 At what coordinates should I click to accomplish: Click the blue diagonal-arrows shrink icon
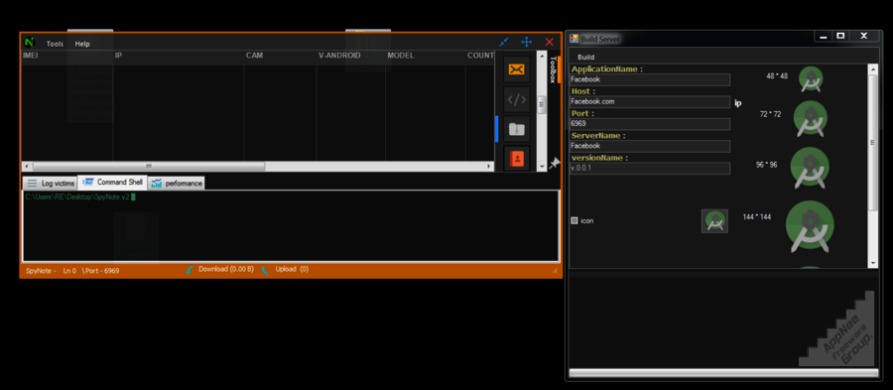pos(504,42)
